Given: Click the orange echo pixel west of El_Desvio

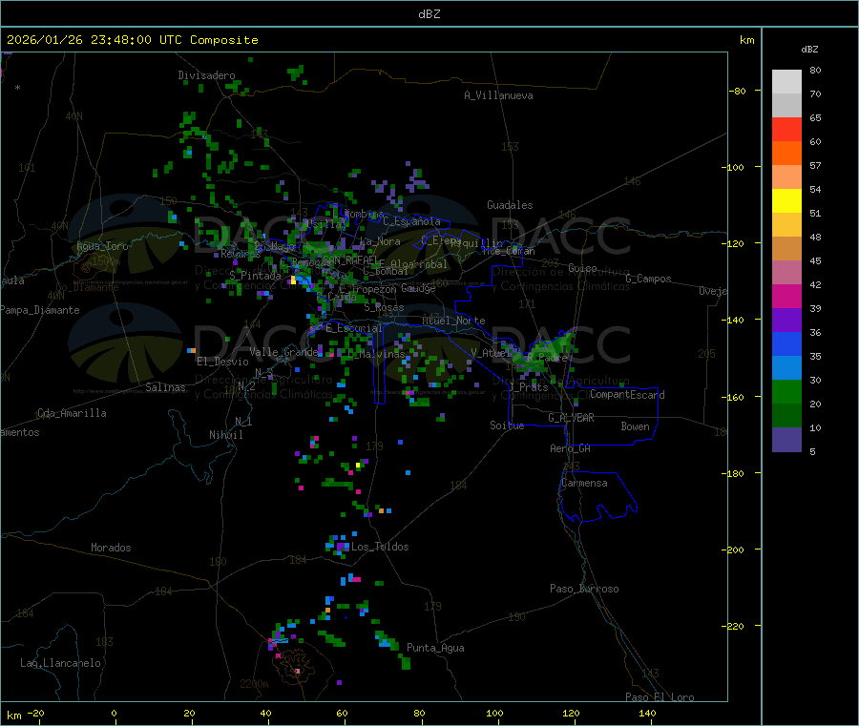Looking at the screenshot, I should coord(191,350).
